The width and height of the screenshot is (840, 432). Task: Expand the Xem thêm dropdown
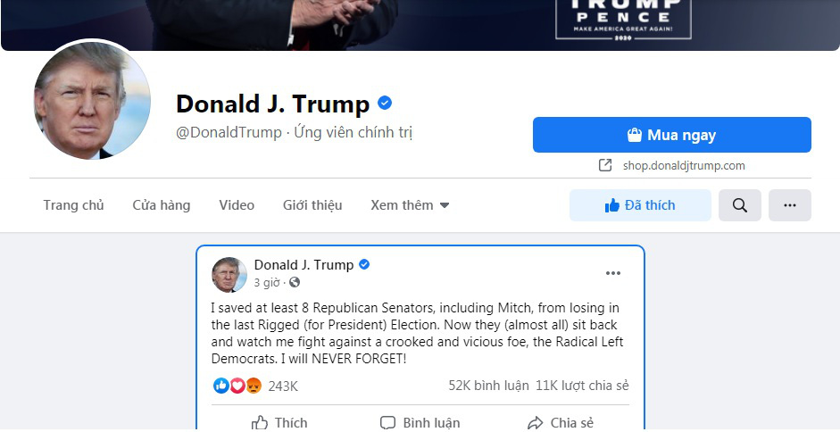pos(410,205)
